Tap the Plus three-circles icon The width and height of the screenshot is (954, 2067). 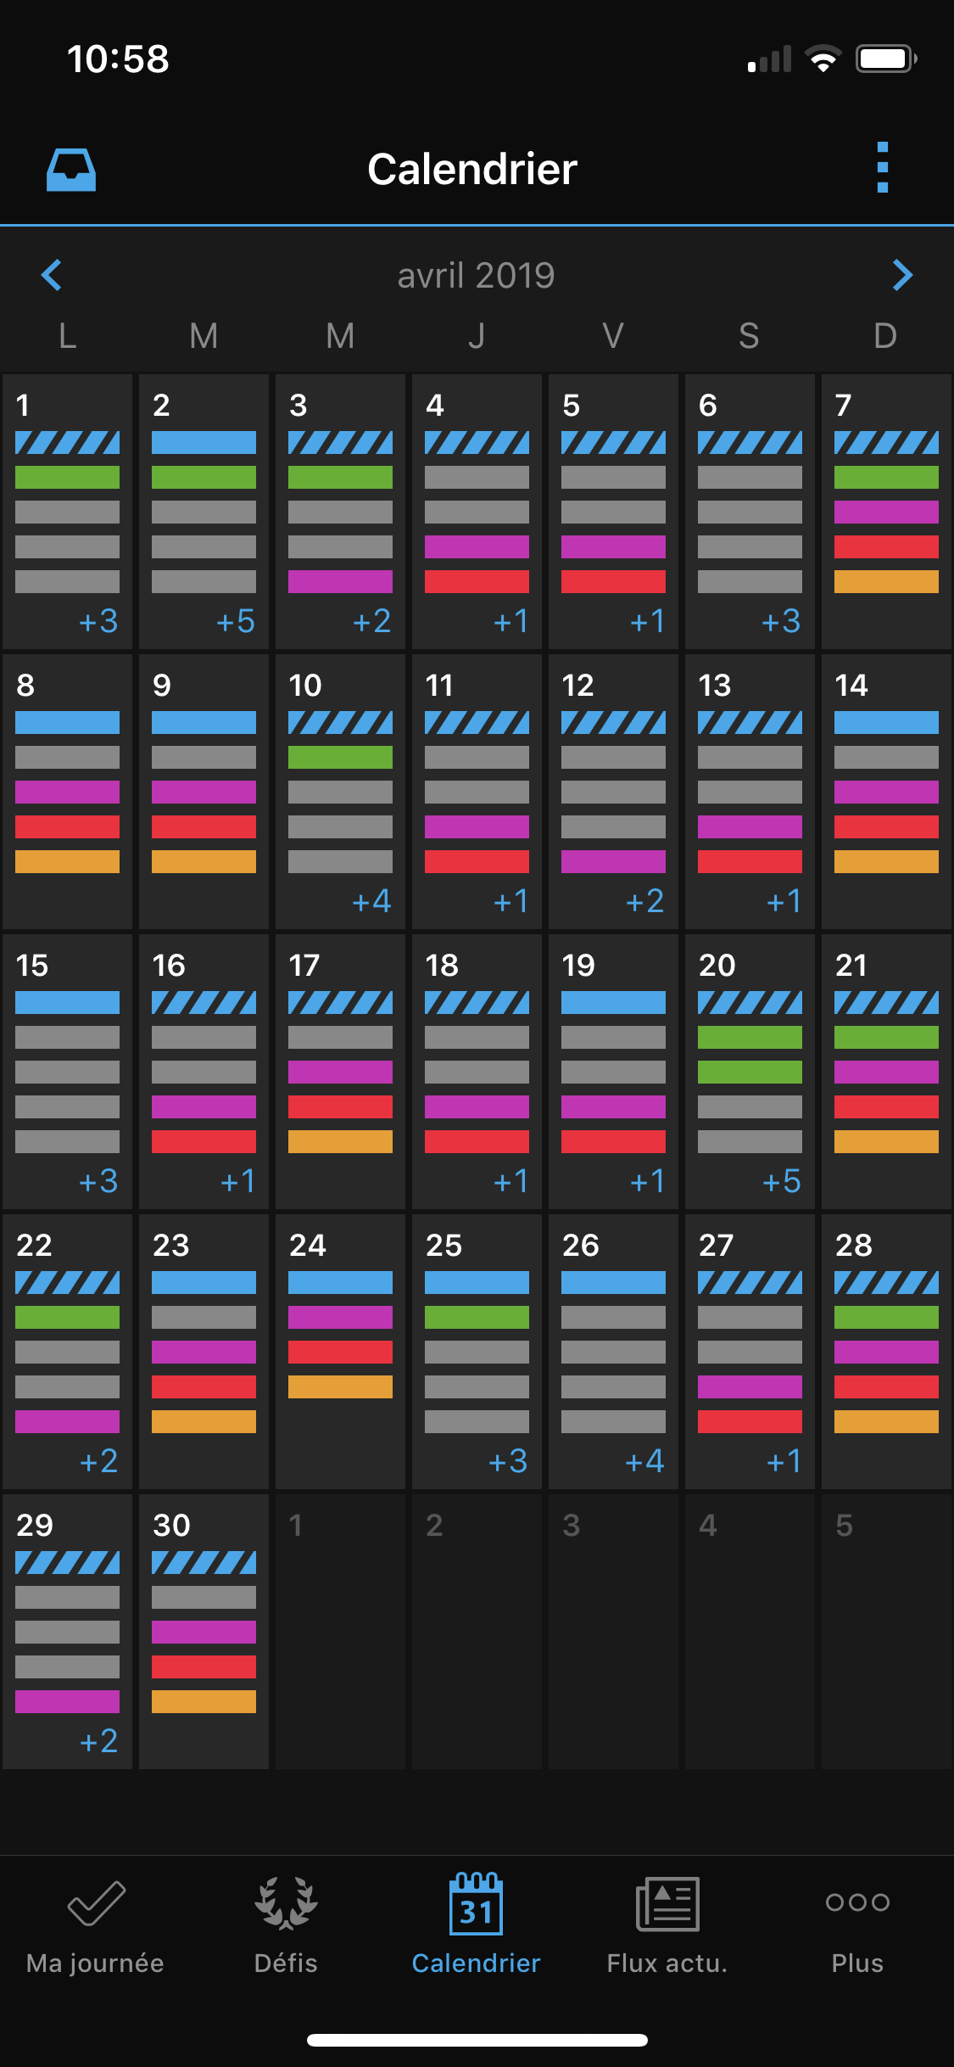point(857,1902)
